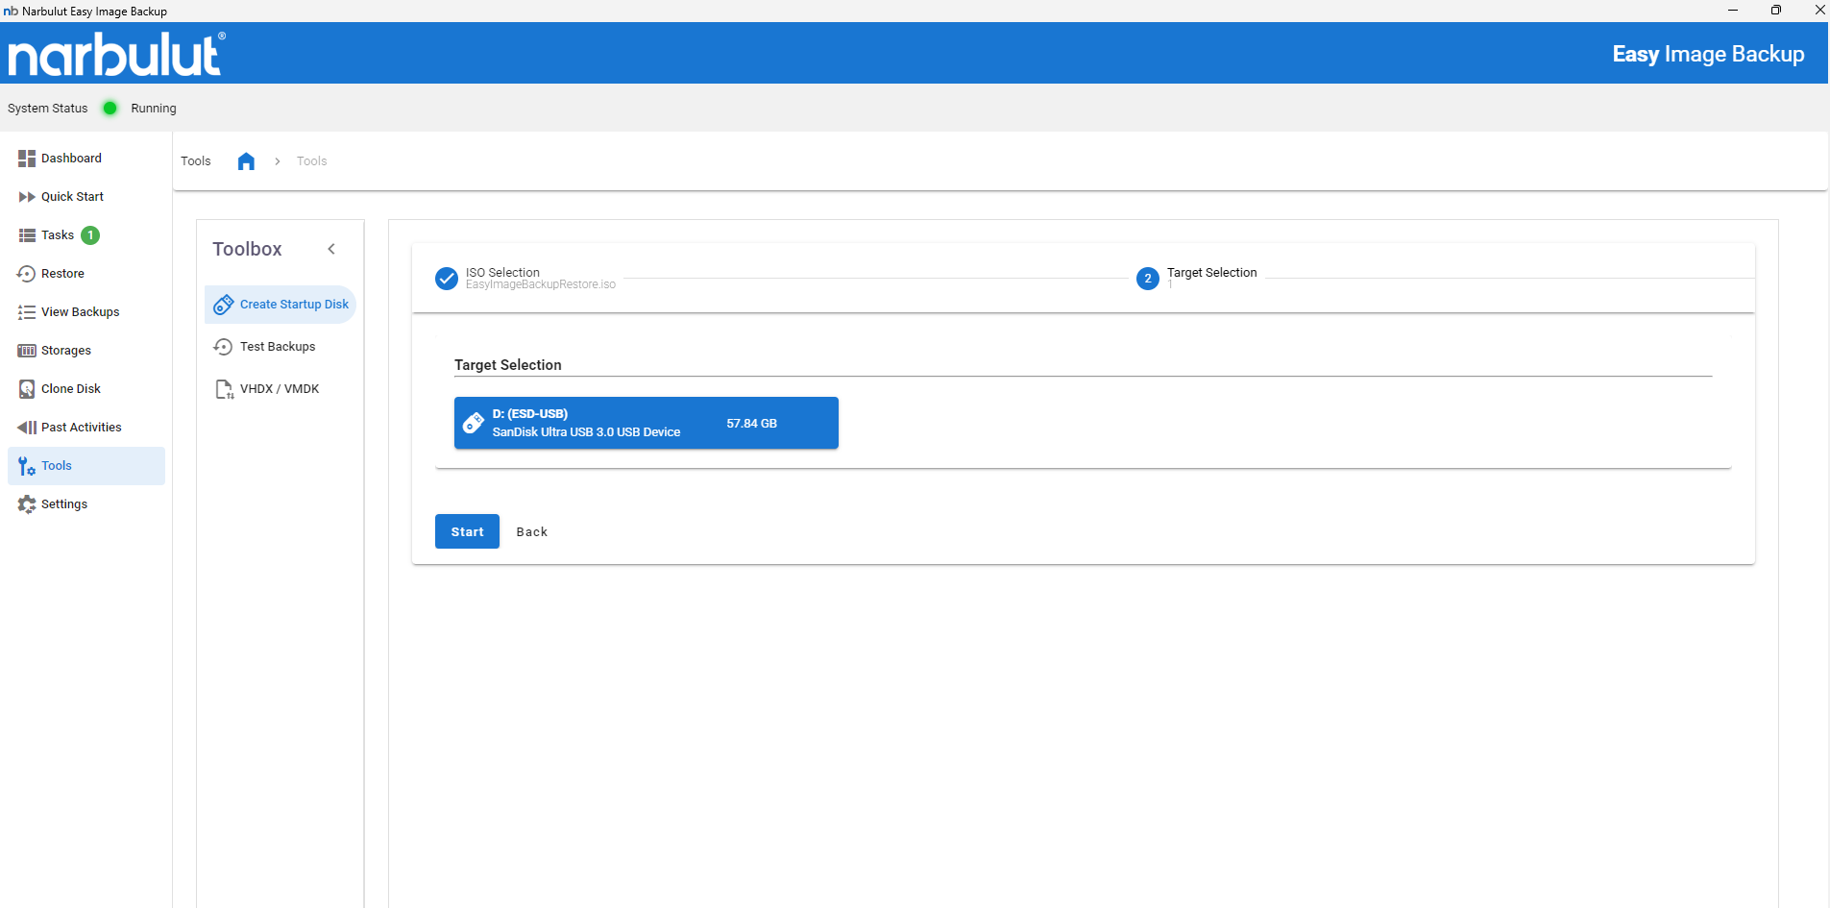Click the ISO Selection completed step checkmark
Screen dimensions: 1830x908
(447, 279)
